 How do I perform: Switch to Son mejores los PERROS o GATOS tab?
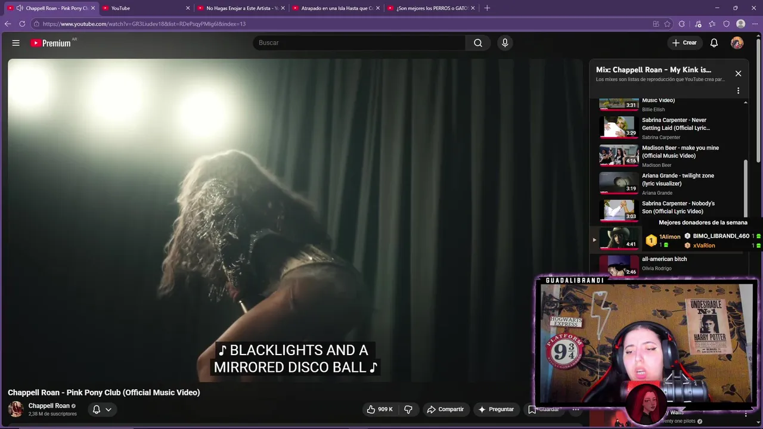click(431, 8)
